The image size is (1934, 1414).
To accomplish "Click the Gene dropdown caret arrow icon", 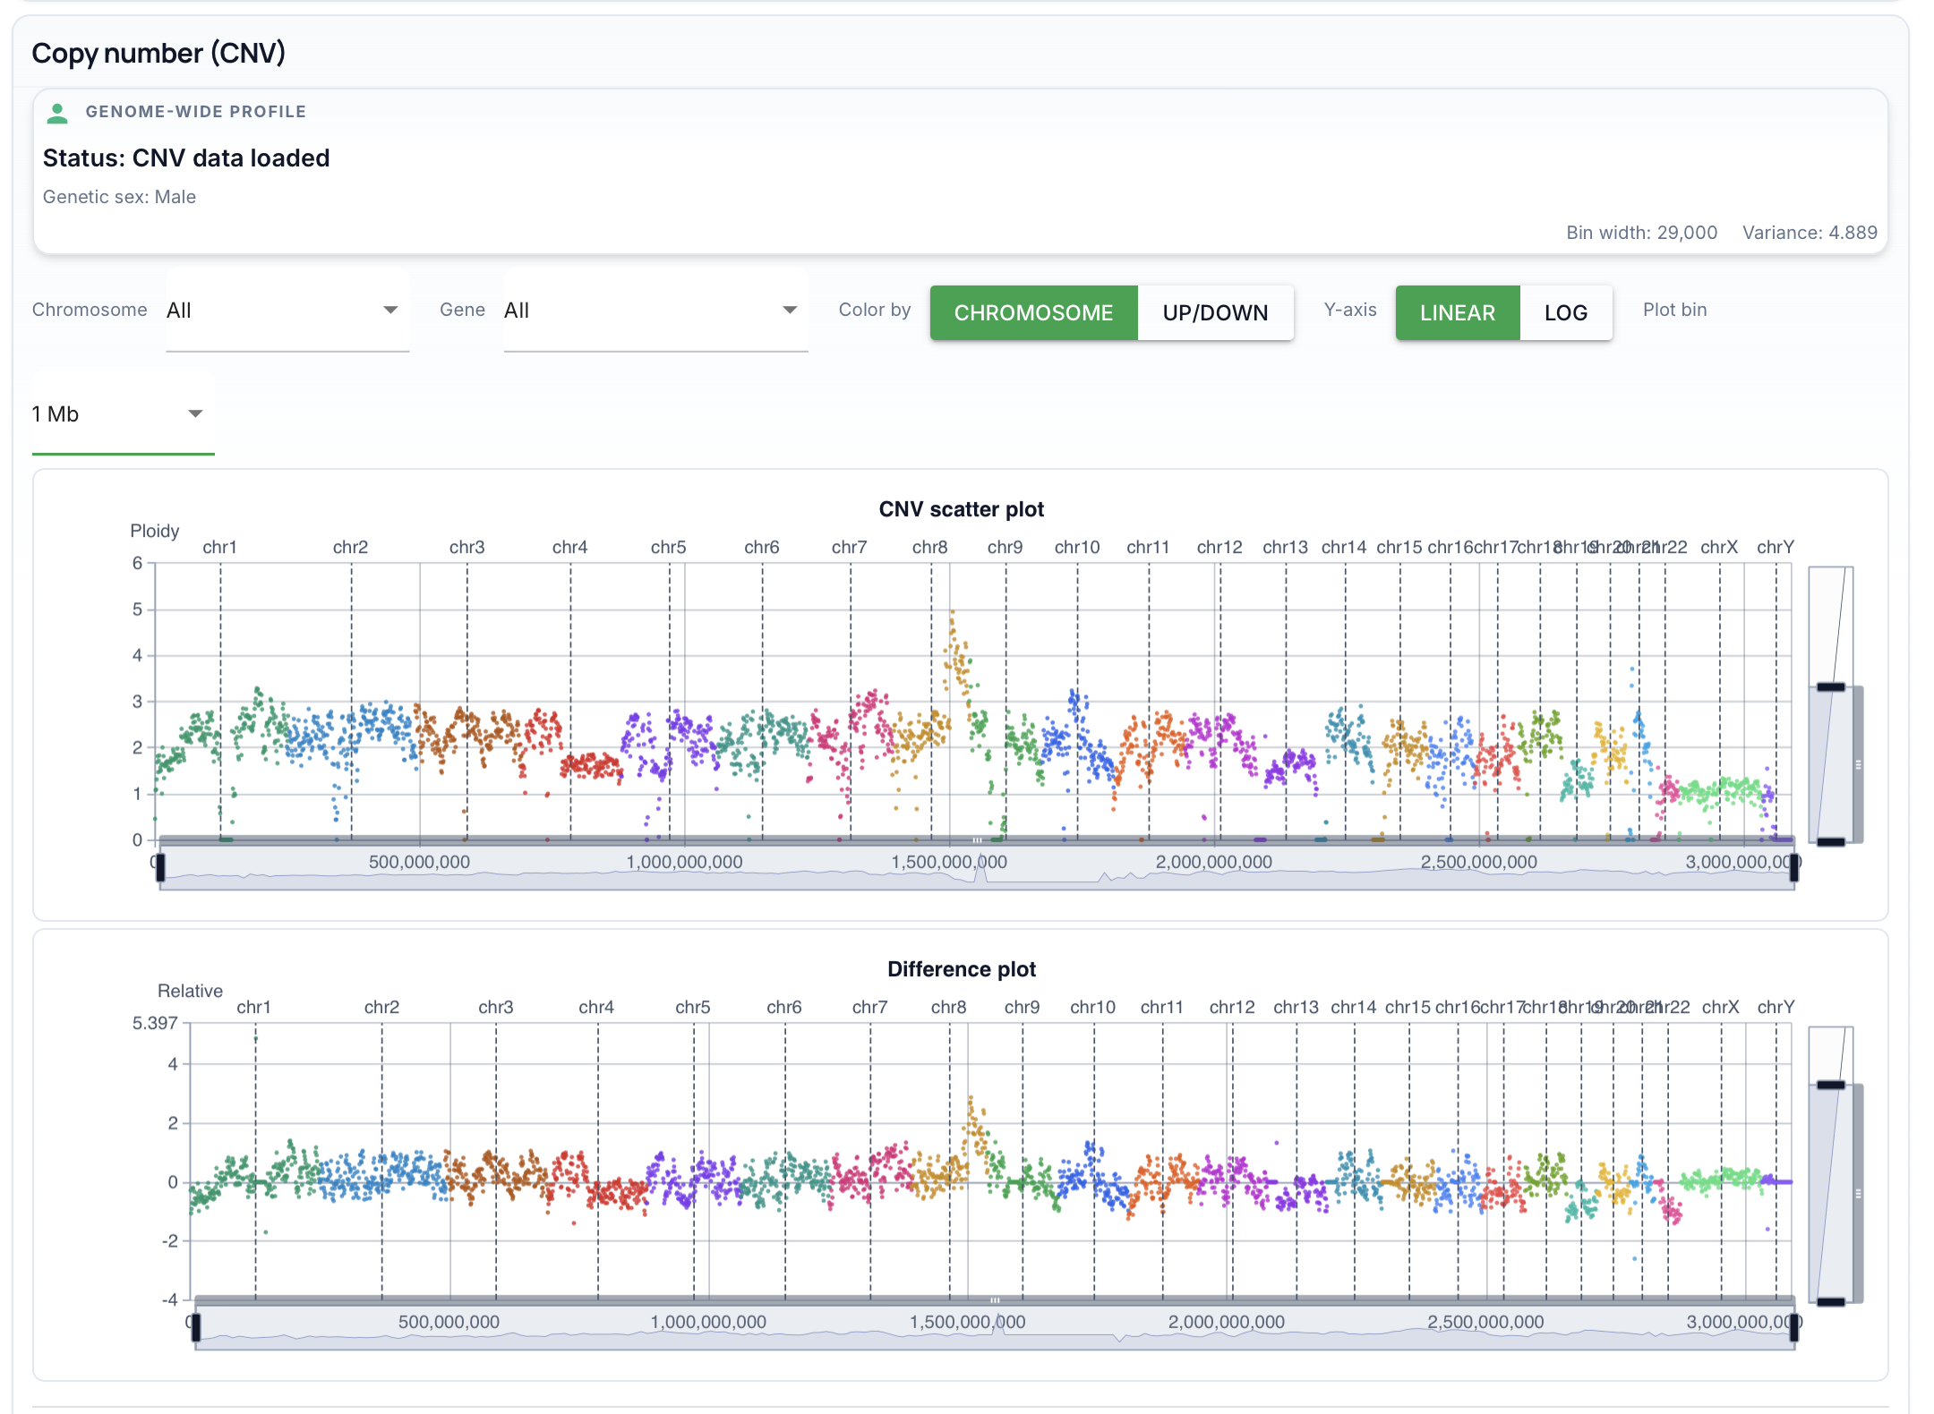I will pyautogui.click(x=789, y=309).
